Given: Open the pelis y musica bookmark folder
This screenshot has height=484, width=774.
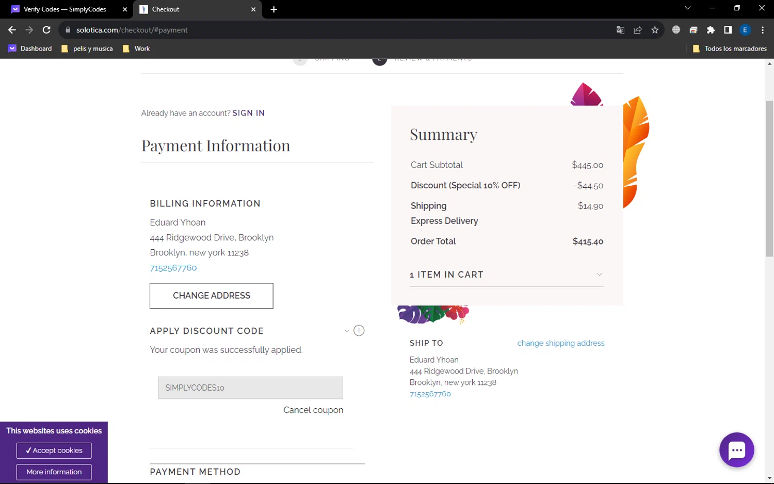Looking at the screenshot, I should (x=87, y=49).
